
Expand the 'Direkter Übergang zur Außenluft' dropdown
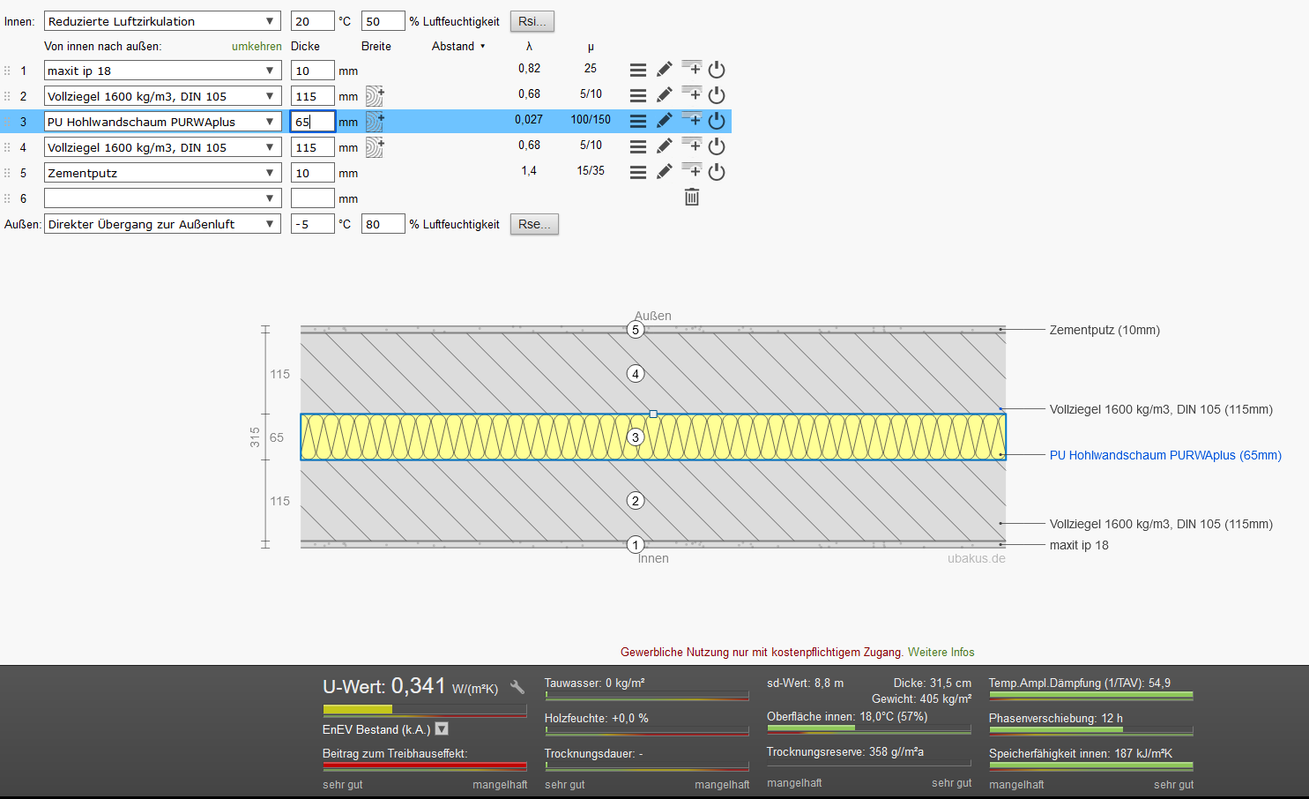tap(162, 224)
